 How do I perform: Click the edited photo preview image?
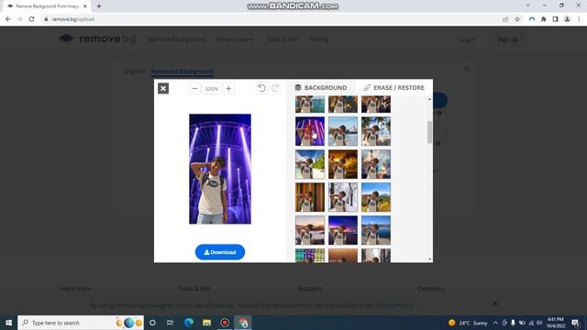pyautogui.click(x=220, y=169)
